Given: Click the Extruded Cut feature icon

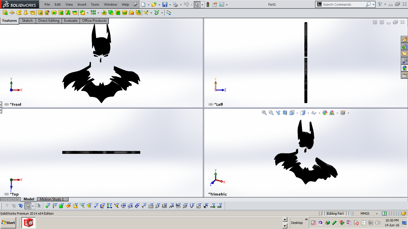Looking at the screenshot, I should (x=40, y=13).
